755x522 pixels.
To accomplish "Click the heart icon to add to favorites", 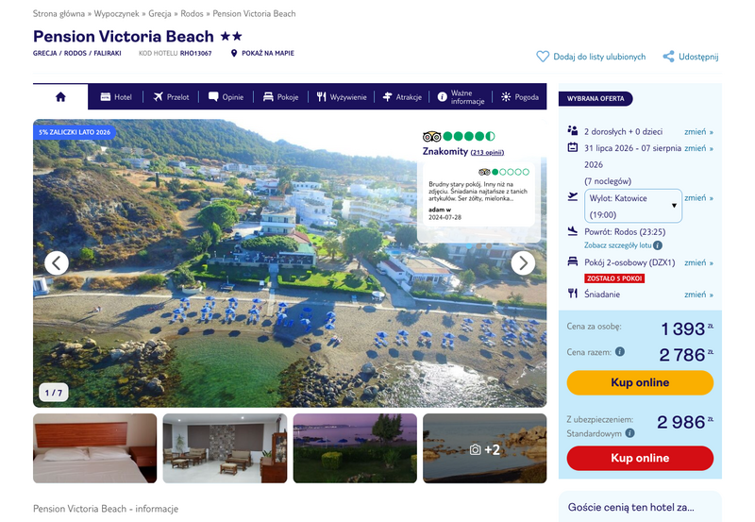I will 543,57.
